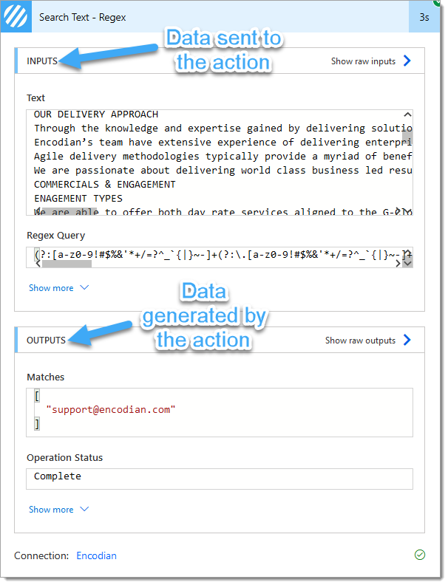The image size is (448, 585).
Task: Open the Encodian connection link
Action: point(96,555)
